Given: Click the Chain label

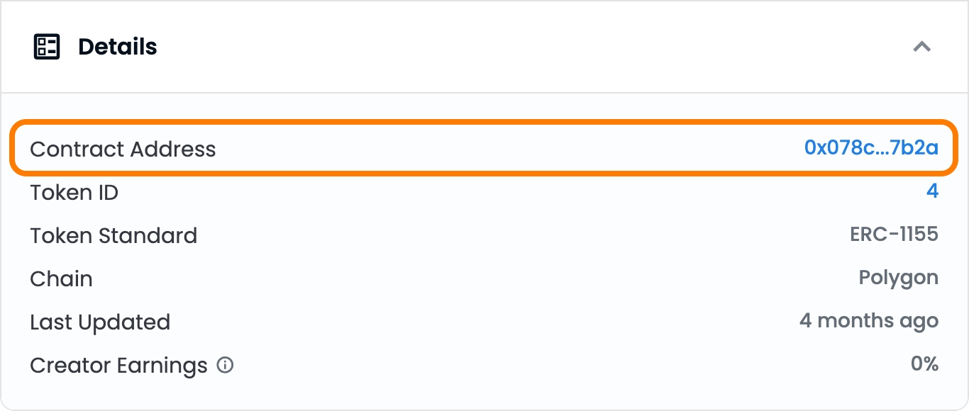Looking at the screenshot, I should [61, 279].
